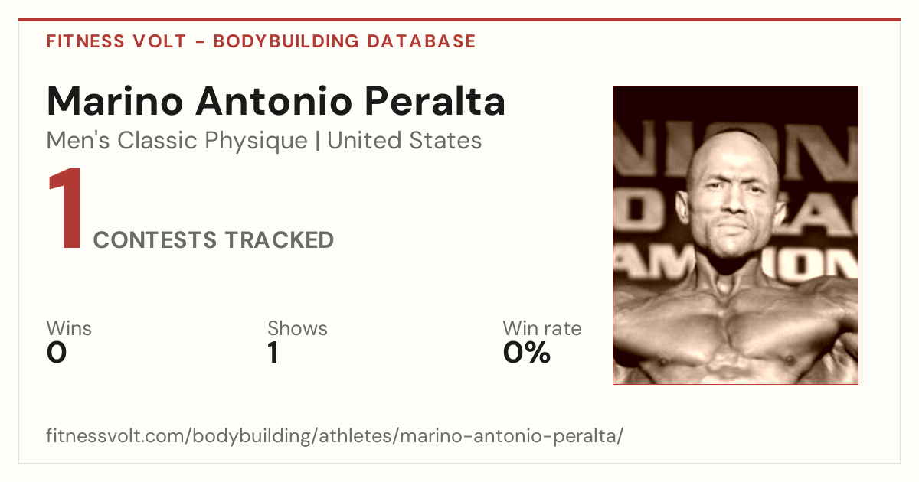Screen dimensions: 919x482
Task: Click the large red number 1
Action: coord(66,210)
